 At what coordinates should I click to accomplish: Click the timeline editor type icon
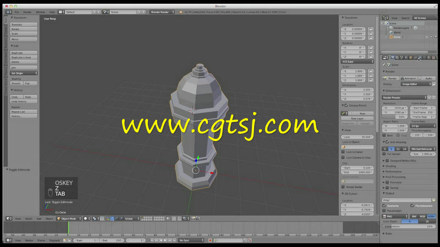click(x=9, y=240)
